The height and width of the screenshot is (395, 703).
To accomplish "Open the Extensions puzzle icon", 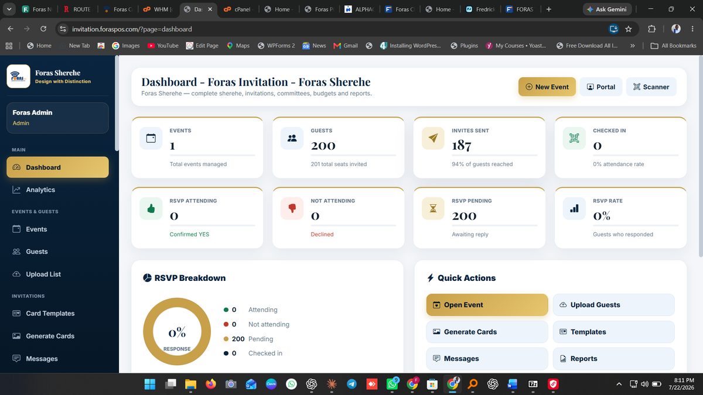I will [651, 29].
